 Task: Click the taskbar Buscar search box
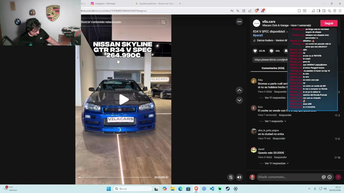tap(132, 189)
